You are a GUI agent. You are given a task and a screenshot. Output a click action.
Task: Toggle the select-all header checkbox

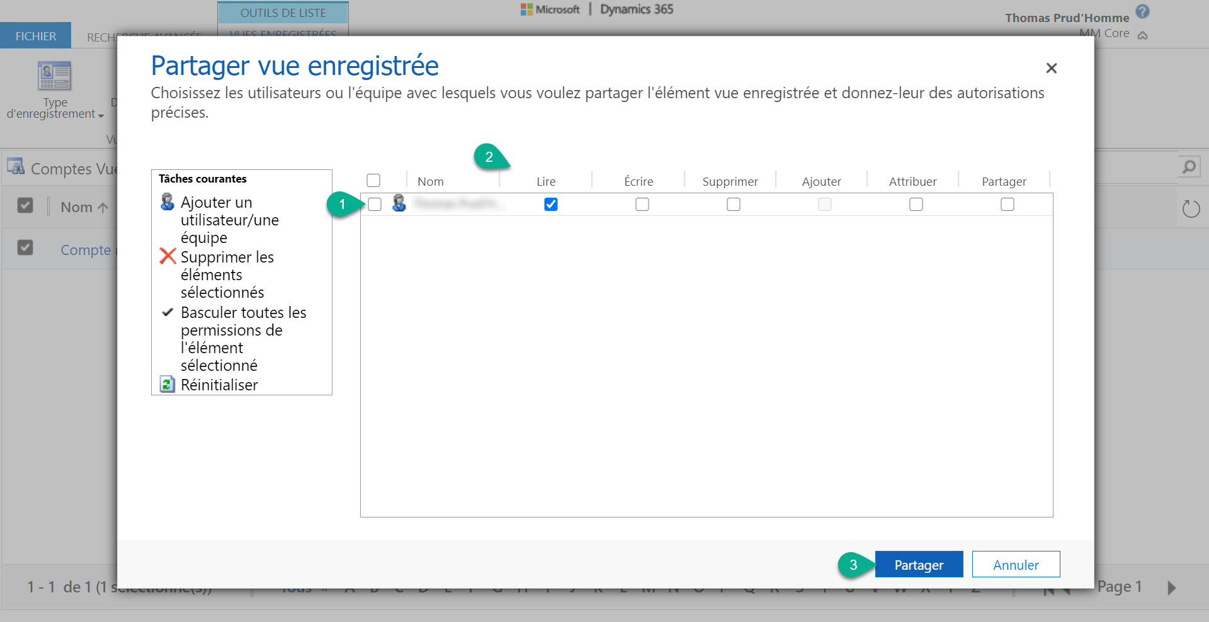point(373,181)
